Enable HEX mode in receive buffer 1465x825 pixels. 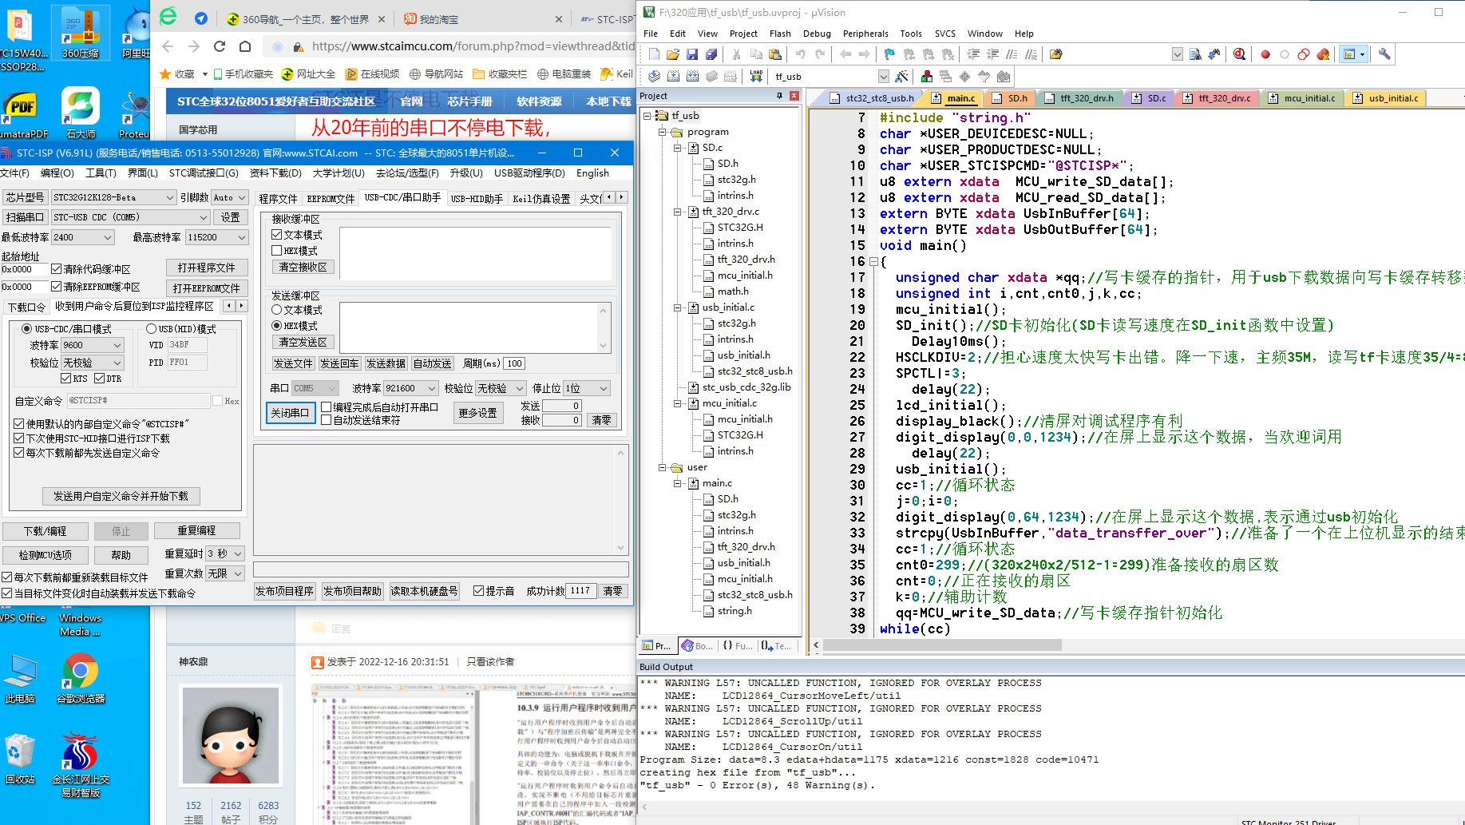click(x=277, y=251)
